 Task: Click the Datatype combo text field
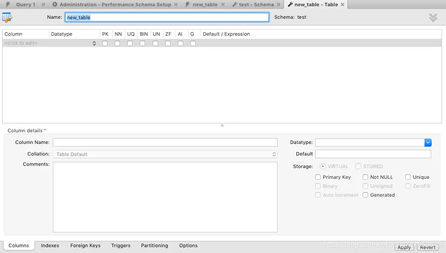click(x=370, y=143)
